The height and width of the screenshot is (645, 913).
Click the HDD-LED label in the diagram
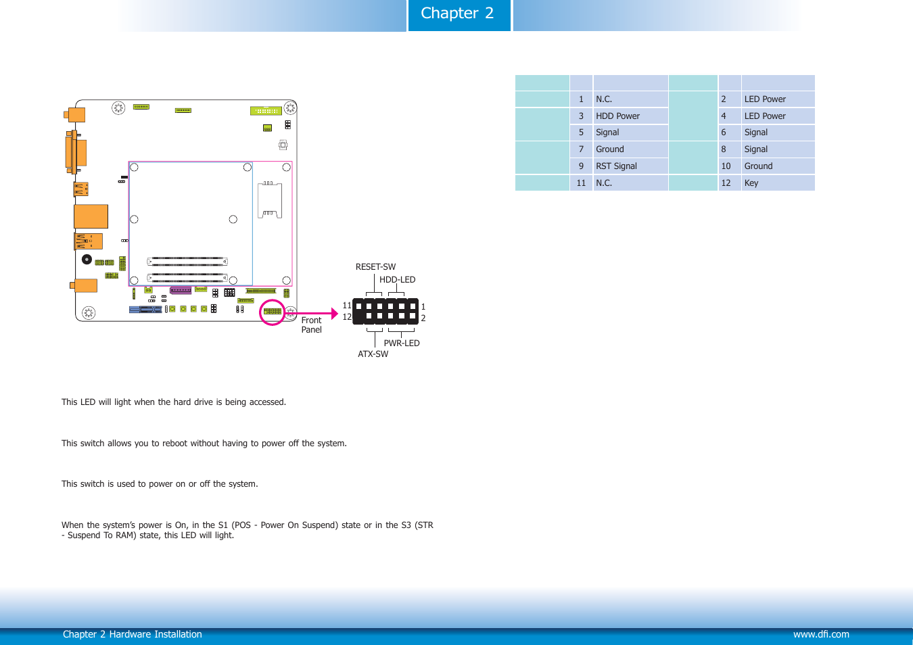pyautogui.click(x=397, y=280)
